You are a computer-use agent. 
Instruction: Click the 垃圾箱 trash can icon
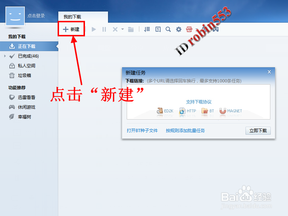(12, 75)
